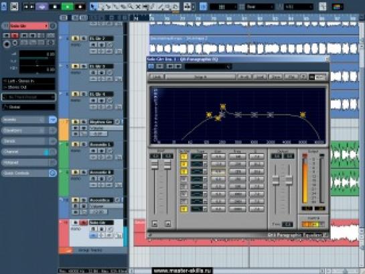Image resolution: width=365 pixels, height=274 pixels.
Task: Toggle EQ band 4 on/off button
Action: point(184,180)
